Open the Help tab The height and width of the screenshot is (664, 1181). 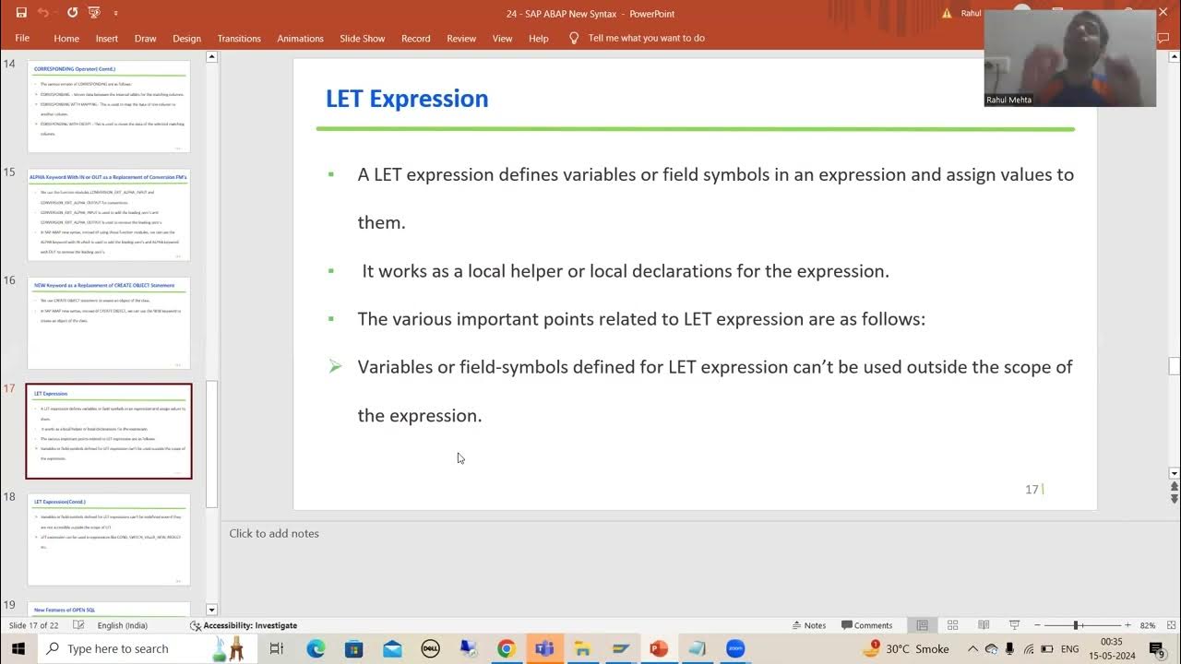click(539, 39)
